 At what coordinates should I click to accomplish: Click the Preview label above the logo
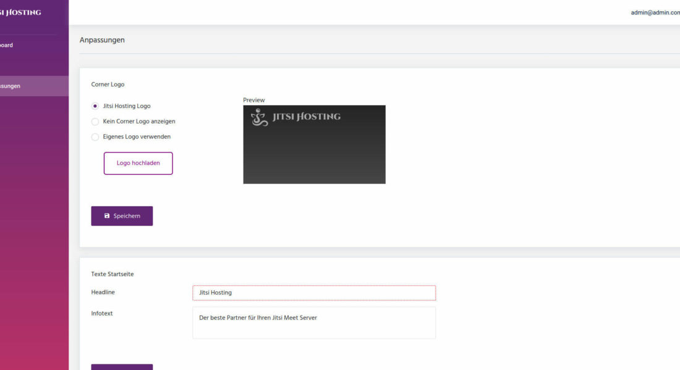pyautogui.click(x=253, y=99)
